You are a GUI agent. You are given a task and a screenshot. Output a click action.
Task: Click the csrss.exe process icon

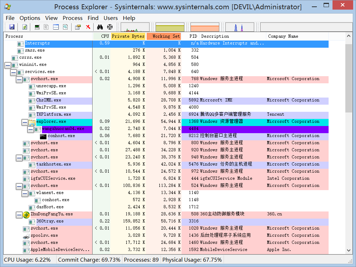(15, 58)
